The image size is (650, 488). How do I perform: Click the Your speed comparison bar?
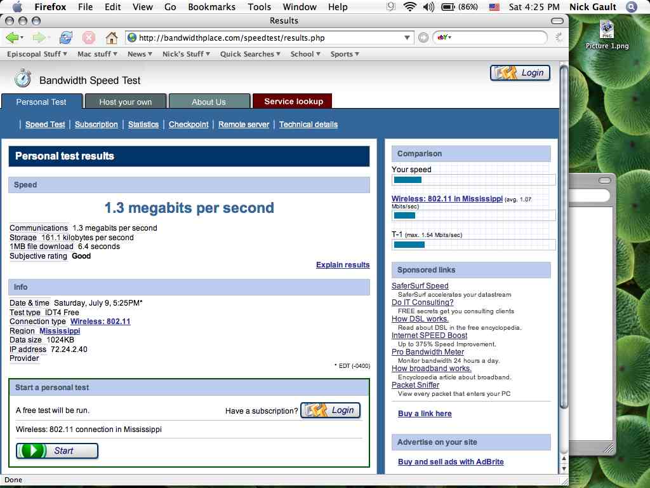[x=474, y=180]
